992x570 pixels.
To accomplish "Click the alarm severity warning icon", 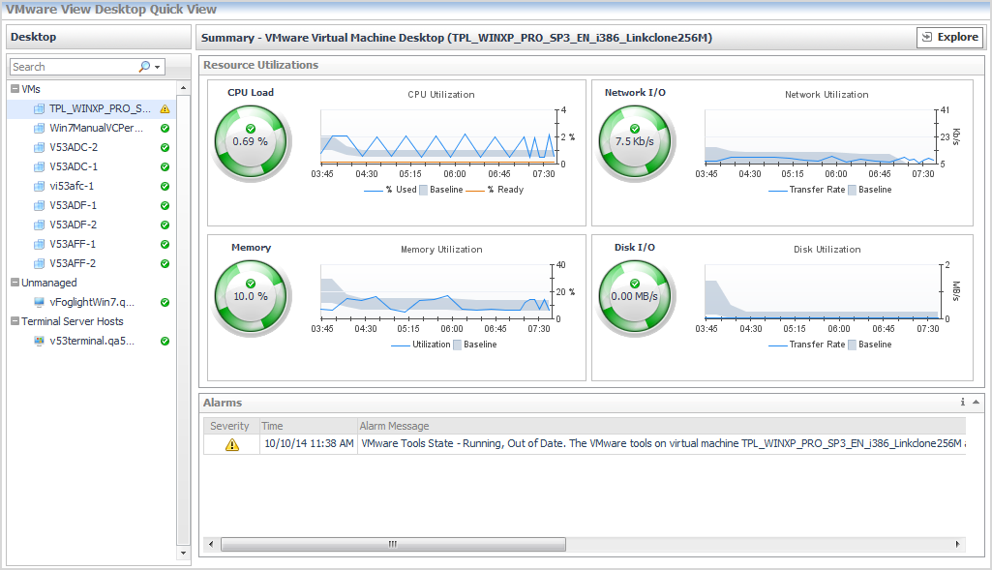I will coord(231,445).
